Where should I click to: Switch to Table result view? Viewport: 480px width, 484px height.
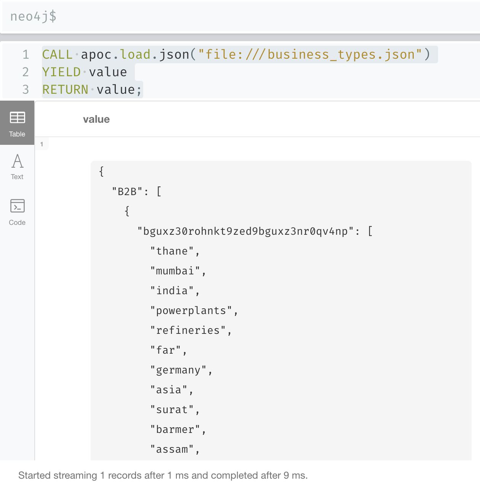[x=17, y=123]
